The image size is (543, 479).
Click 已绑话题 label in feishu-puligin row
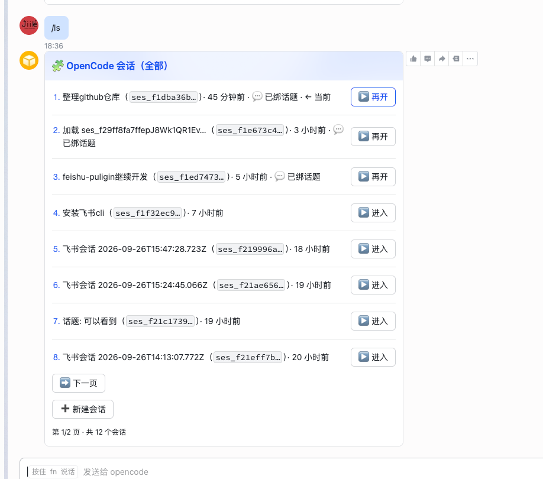click(303, 177)
